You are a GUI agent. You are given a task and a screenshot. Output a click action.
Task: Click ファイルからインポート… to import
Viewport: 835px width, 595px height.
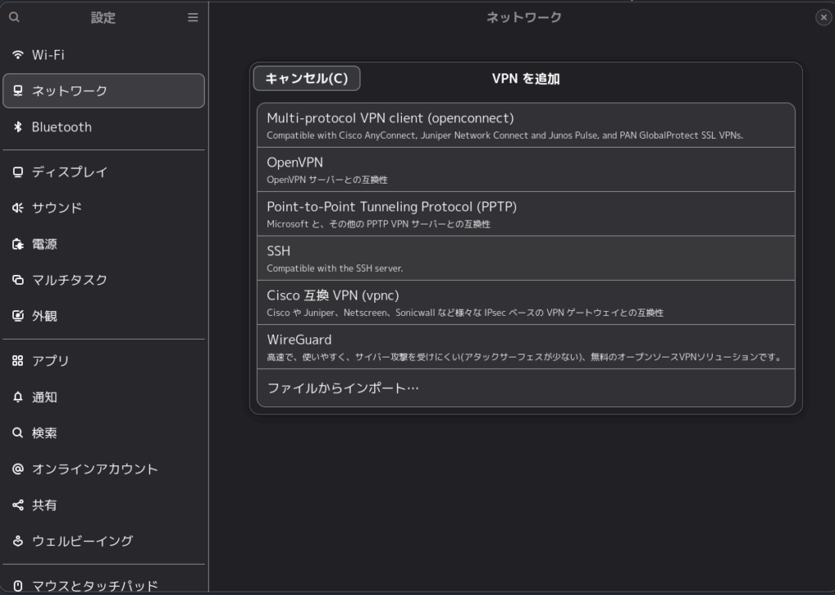(526, 388)
